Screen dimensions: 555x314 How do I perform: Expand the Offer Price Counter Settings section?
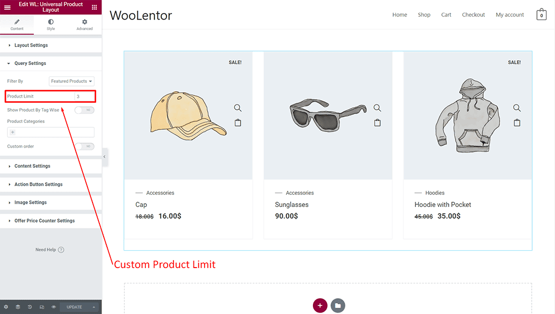pyautogui.click(x=51, y=221)
